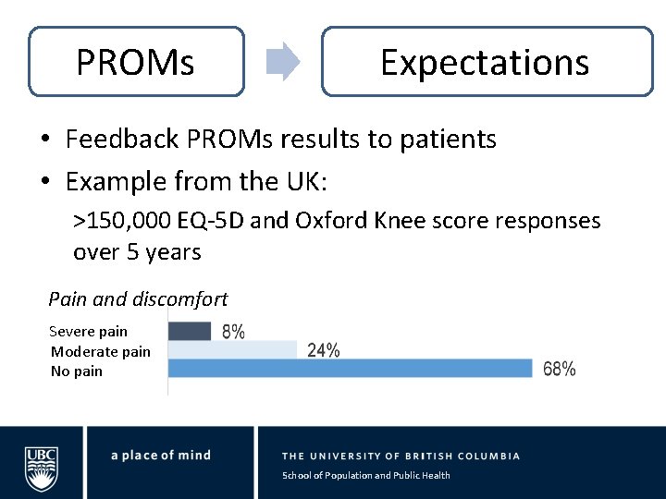Image resolution: width=666 pixels, height=499 pixels.
Task: Click the 24% value label
Action: coord(323,350)
